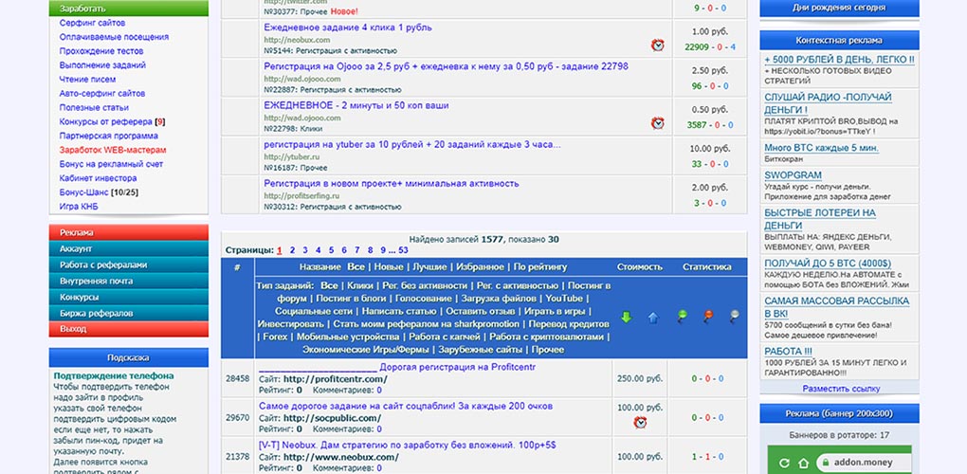Screen dimensions: 967x474
Task: Open ad Много BTC каждые 5 мин.
Action: [x=821, y=148]
